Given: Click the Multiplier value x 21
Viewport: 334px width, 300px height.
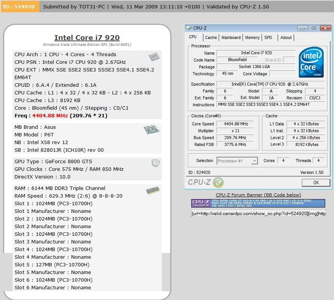Looking at the screenshot, I should click(x=235, y=131).
